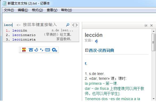
Task: Click the dictionary panel scrollbar thumb
Action: pos(153,42)
